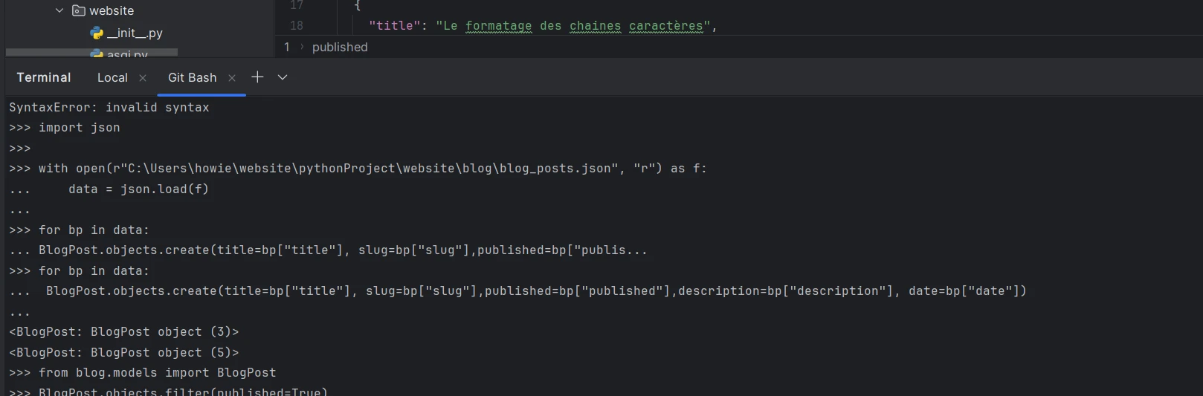Click the "1" breadcrumb element
Screen dimensions: 1203x396
[x=287, y=47]
